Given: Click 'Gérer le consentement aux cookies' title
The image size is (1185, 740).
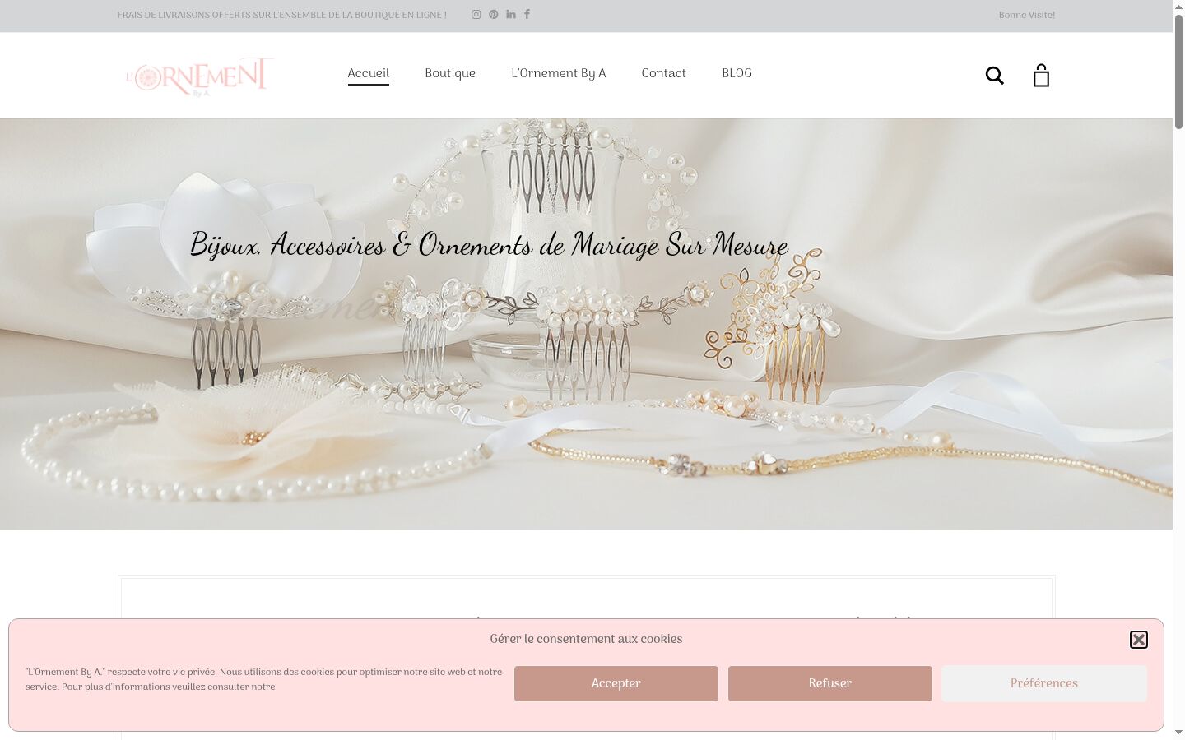Looking at the screenshot, I should [586, 639].
